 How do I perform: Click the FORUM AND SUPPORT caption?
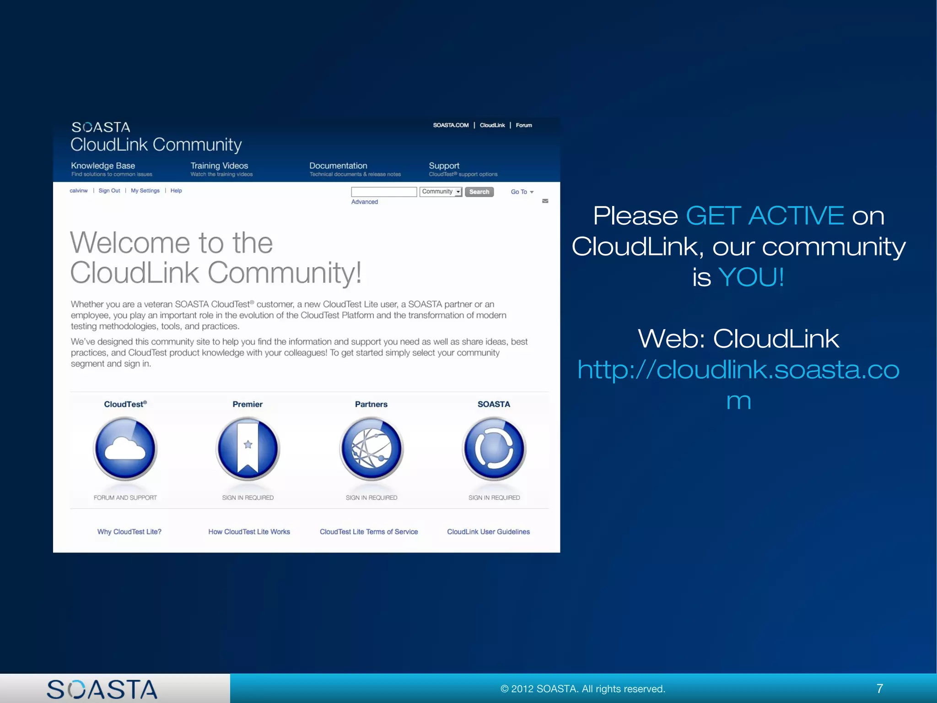click(x=125, y=498)
